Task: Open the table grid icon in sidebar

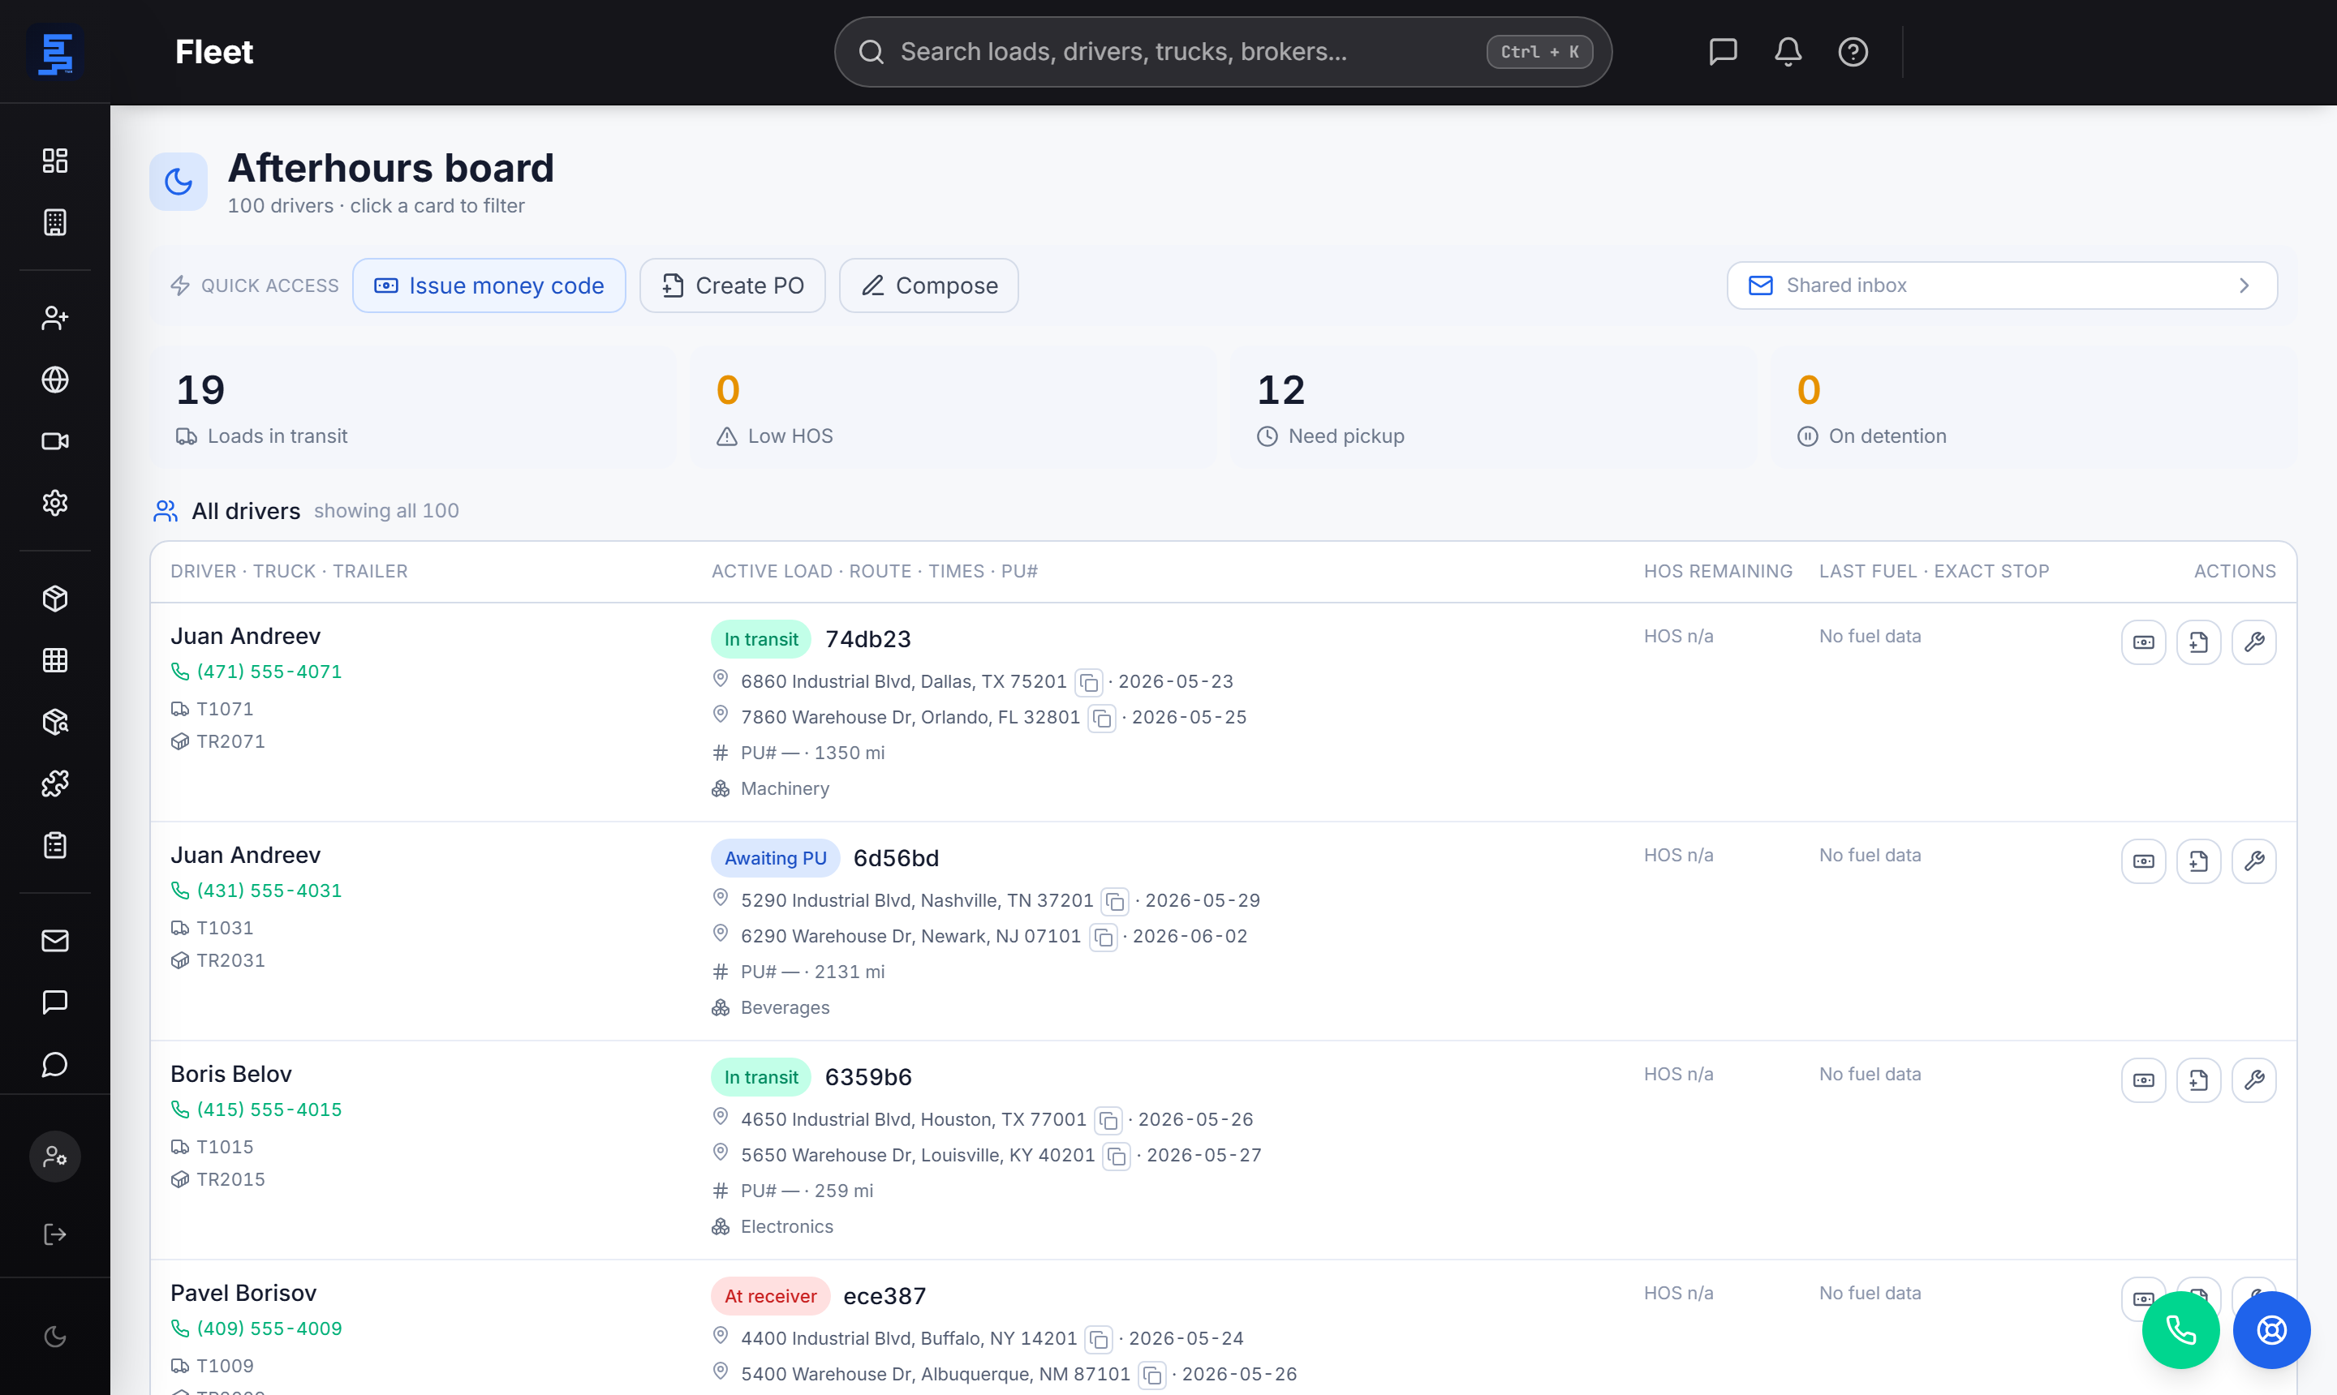Action: click(54, 660)
